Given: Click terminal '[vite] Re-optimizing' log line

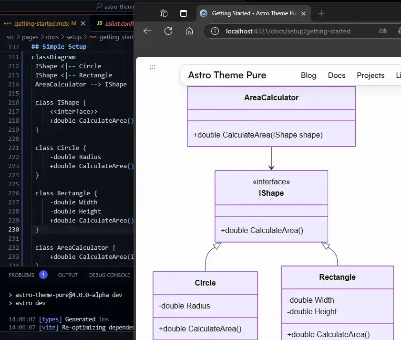Looking at the screenshot, I should coord(71,328).
